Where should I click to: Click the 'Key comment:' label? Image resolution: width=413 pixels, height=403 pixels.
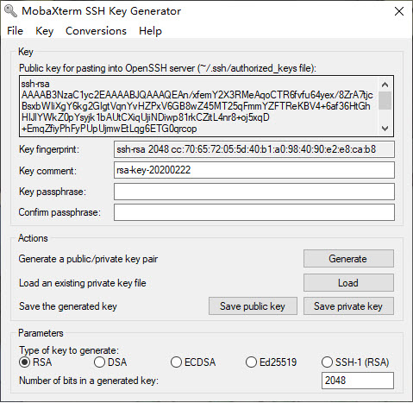coord(47,171)
